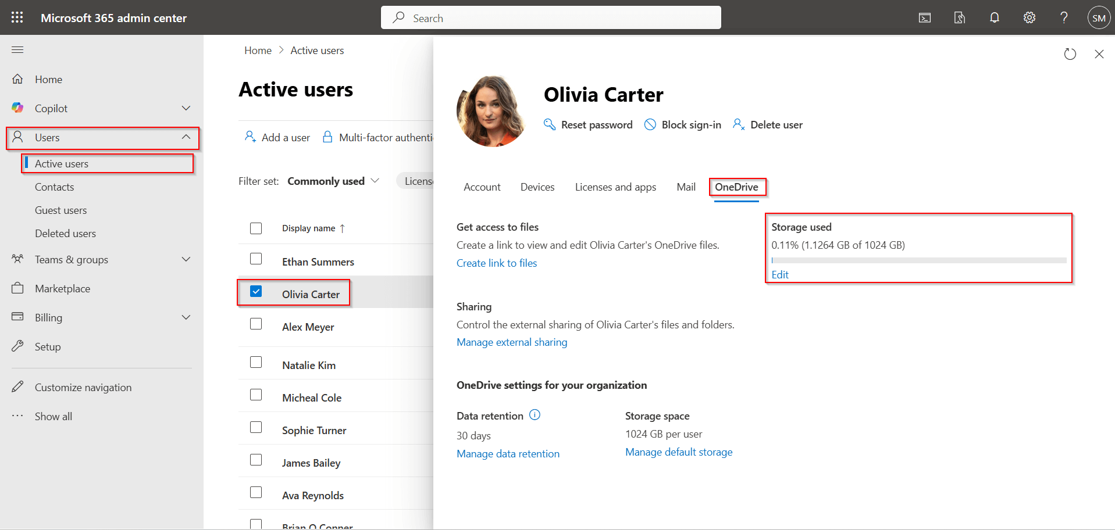Open the notifications bell

(x=994, y=17)
